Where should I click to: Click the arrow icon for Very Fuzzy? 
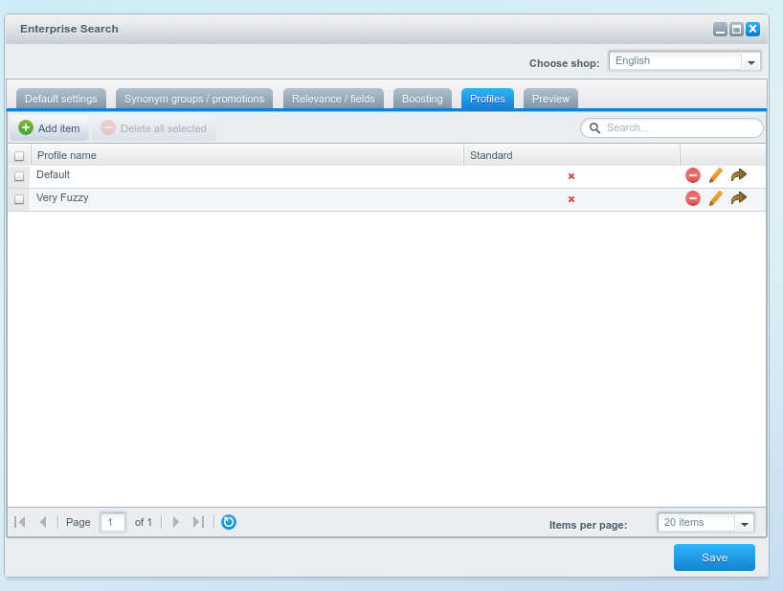(738, 198)
